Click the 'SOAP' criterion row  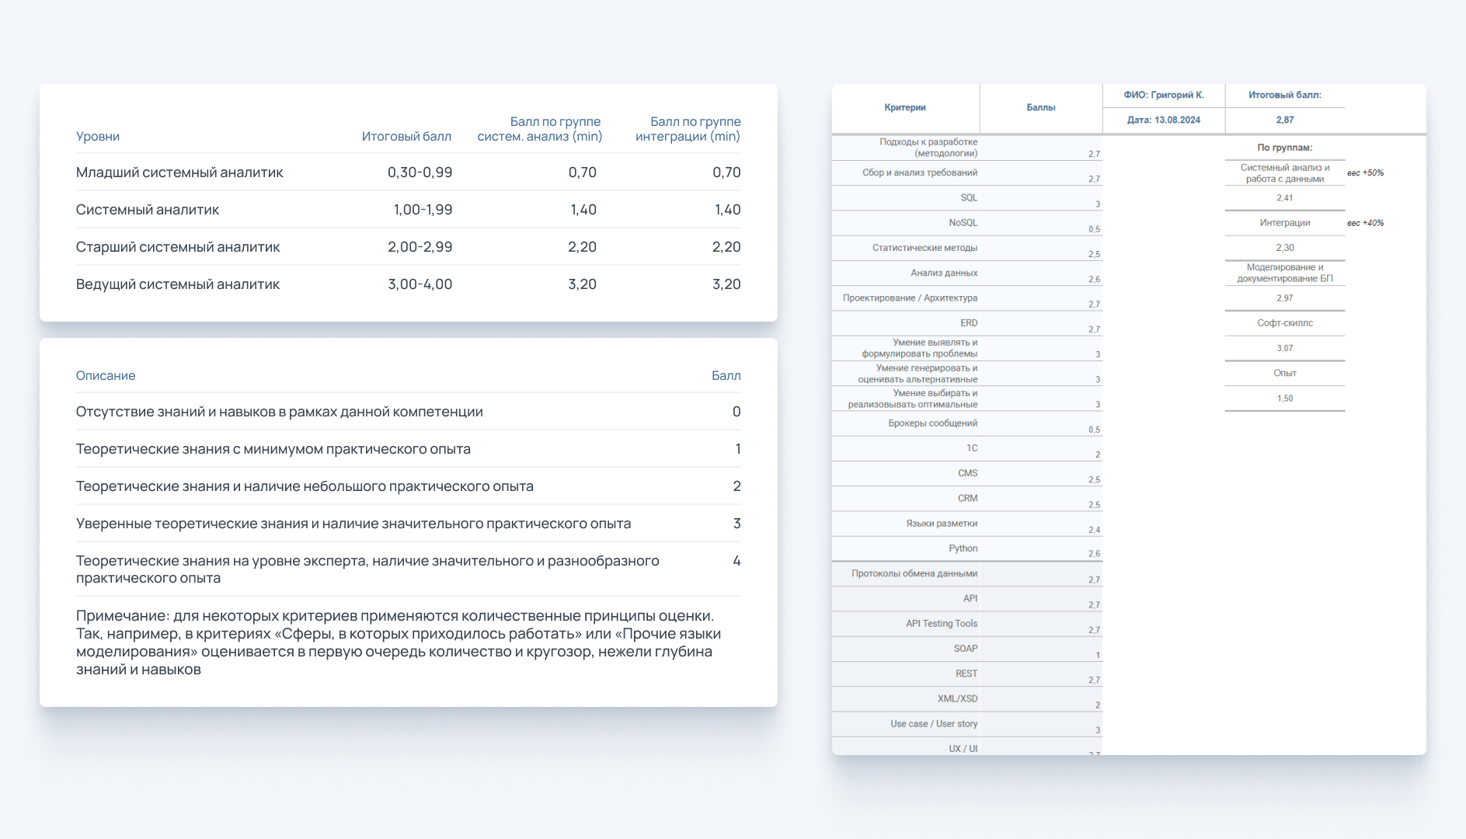pos(966,649)
